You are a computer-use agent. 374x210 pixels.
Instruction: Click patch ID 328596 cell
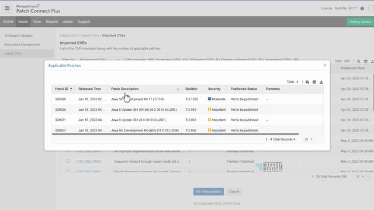tap(60, 99)
